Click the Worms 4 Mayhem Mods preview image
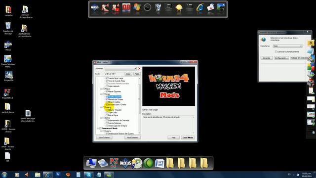This screenshot has width=316, height=178. point(169,87)
